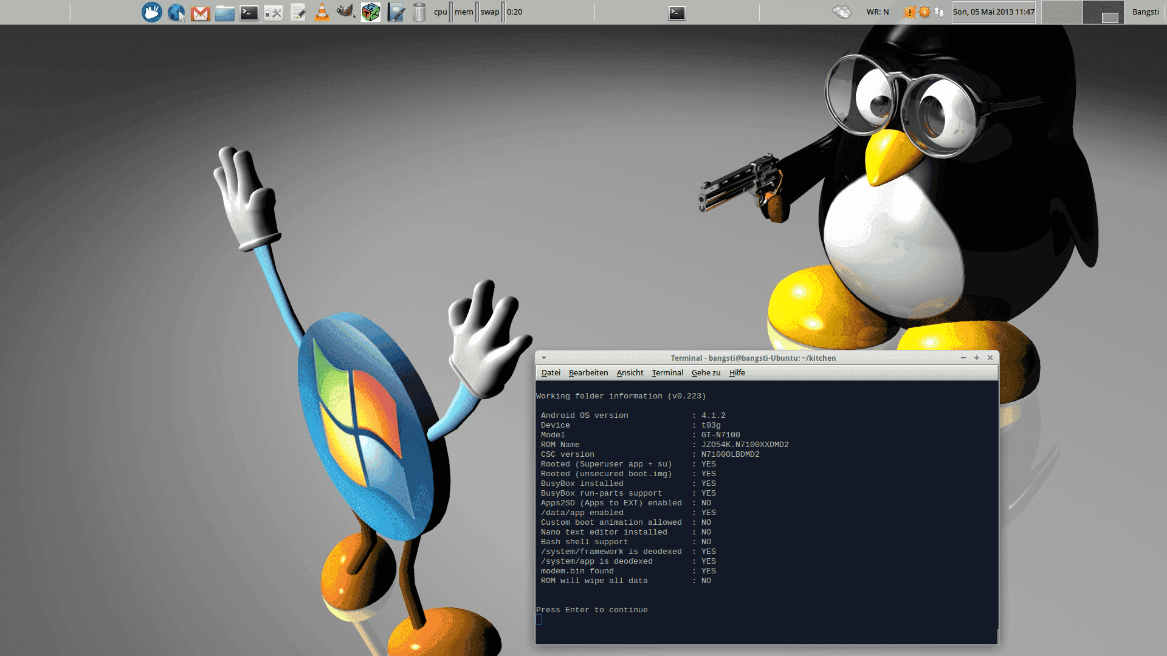Open the weather cloud applet

[842, 12]
